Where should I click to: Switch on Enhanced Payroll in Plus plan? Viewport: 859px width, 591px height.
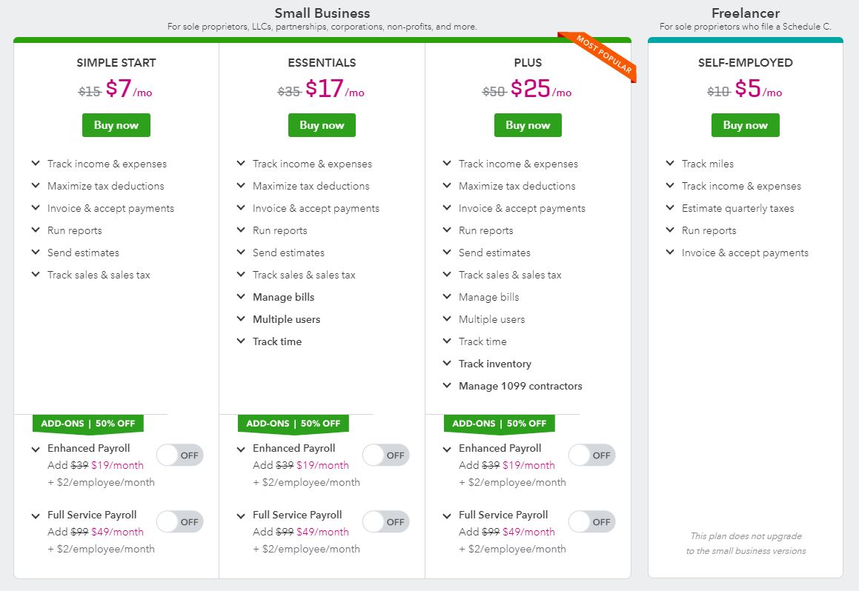point(591,455)
